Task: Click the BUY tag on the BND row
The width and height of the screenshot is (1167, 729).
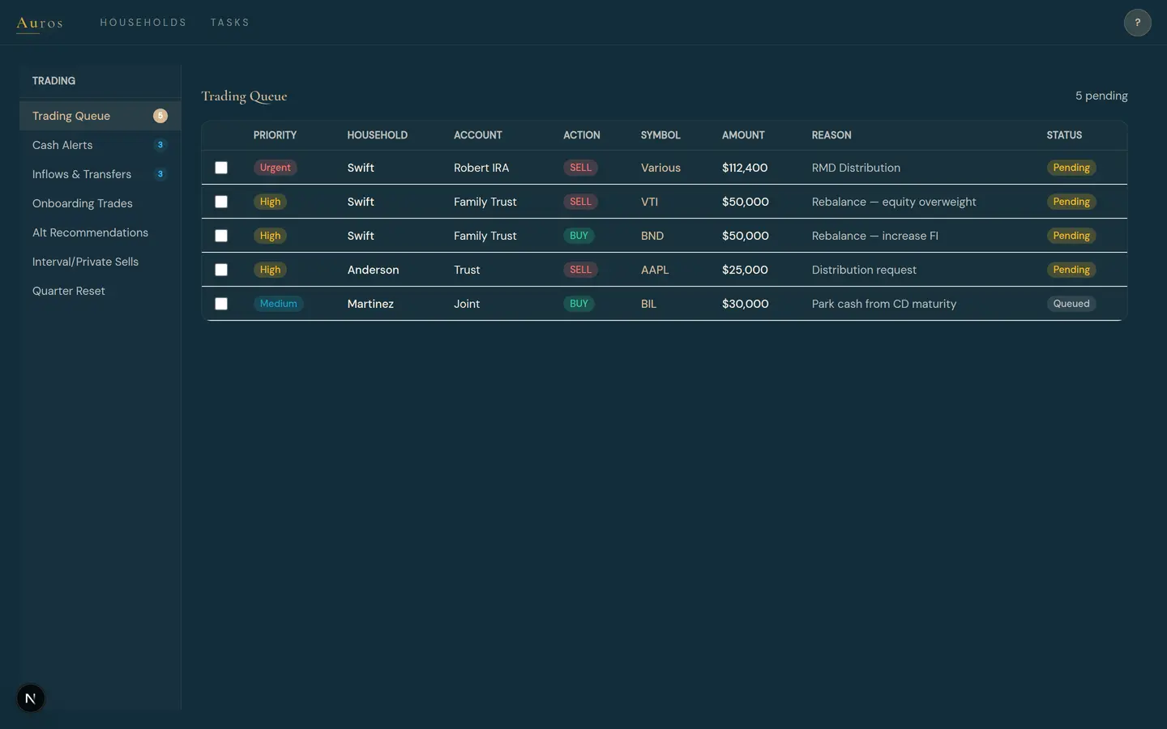Action: [x=579, y=236]
